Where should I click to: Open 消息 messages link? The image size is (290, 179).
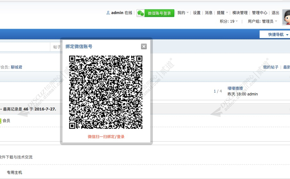pos(208,13)
